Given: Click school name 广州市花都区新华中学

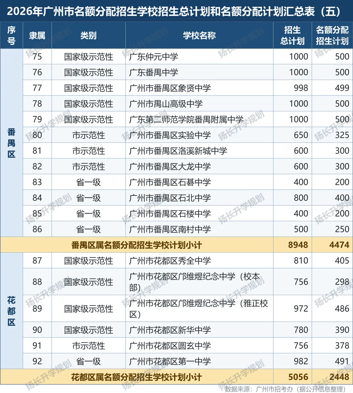Looking at the screenshot, I should 170,330.
